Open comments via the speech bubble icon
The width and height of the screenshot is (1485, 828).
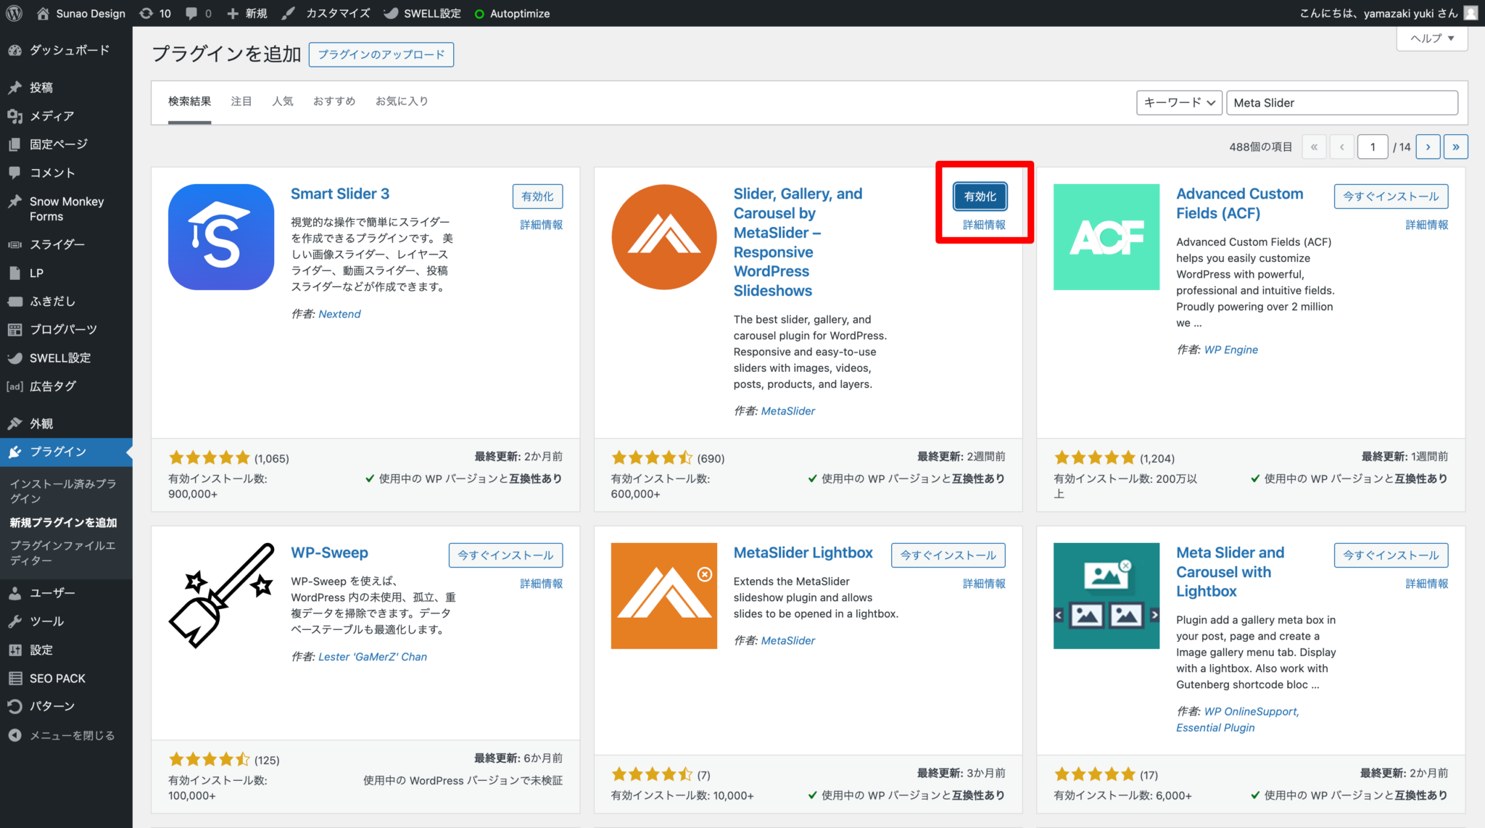(x=191, y=13)
